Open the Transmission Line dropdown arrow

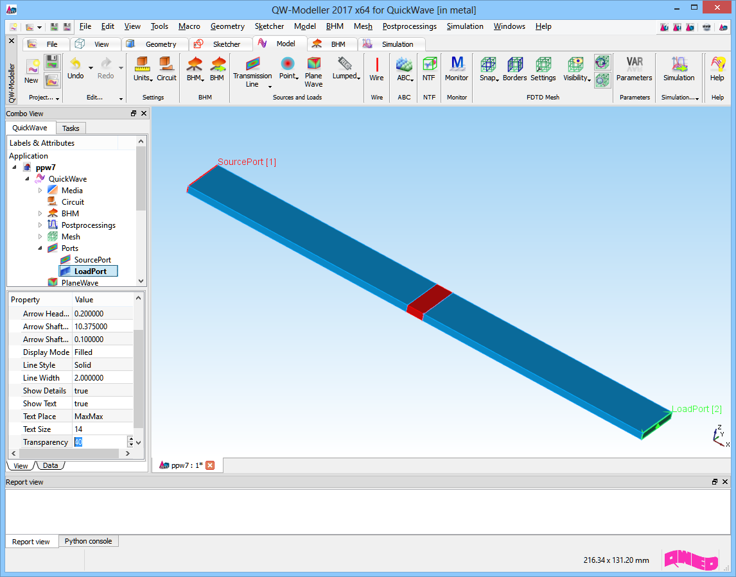tap(270, 87)
